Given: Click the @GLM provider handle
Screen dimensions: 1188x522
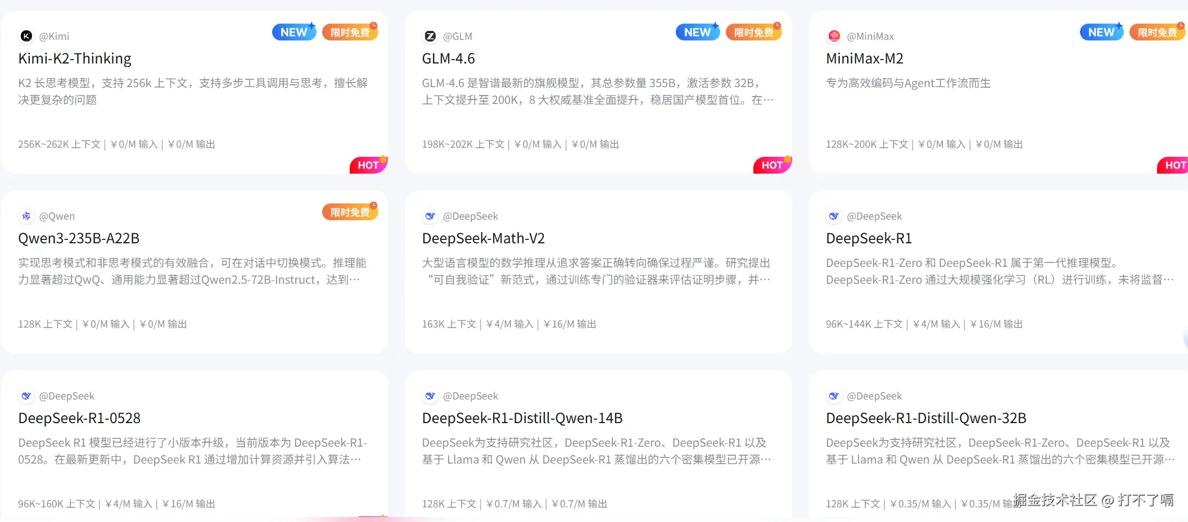Looking at the screenshot, I should point(458,37).
